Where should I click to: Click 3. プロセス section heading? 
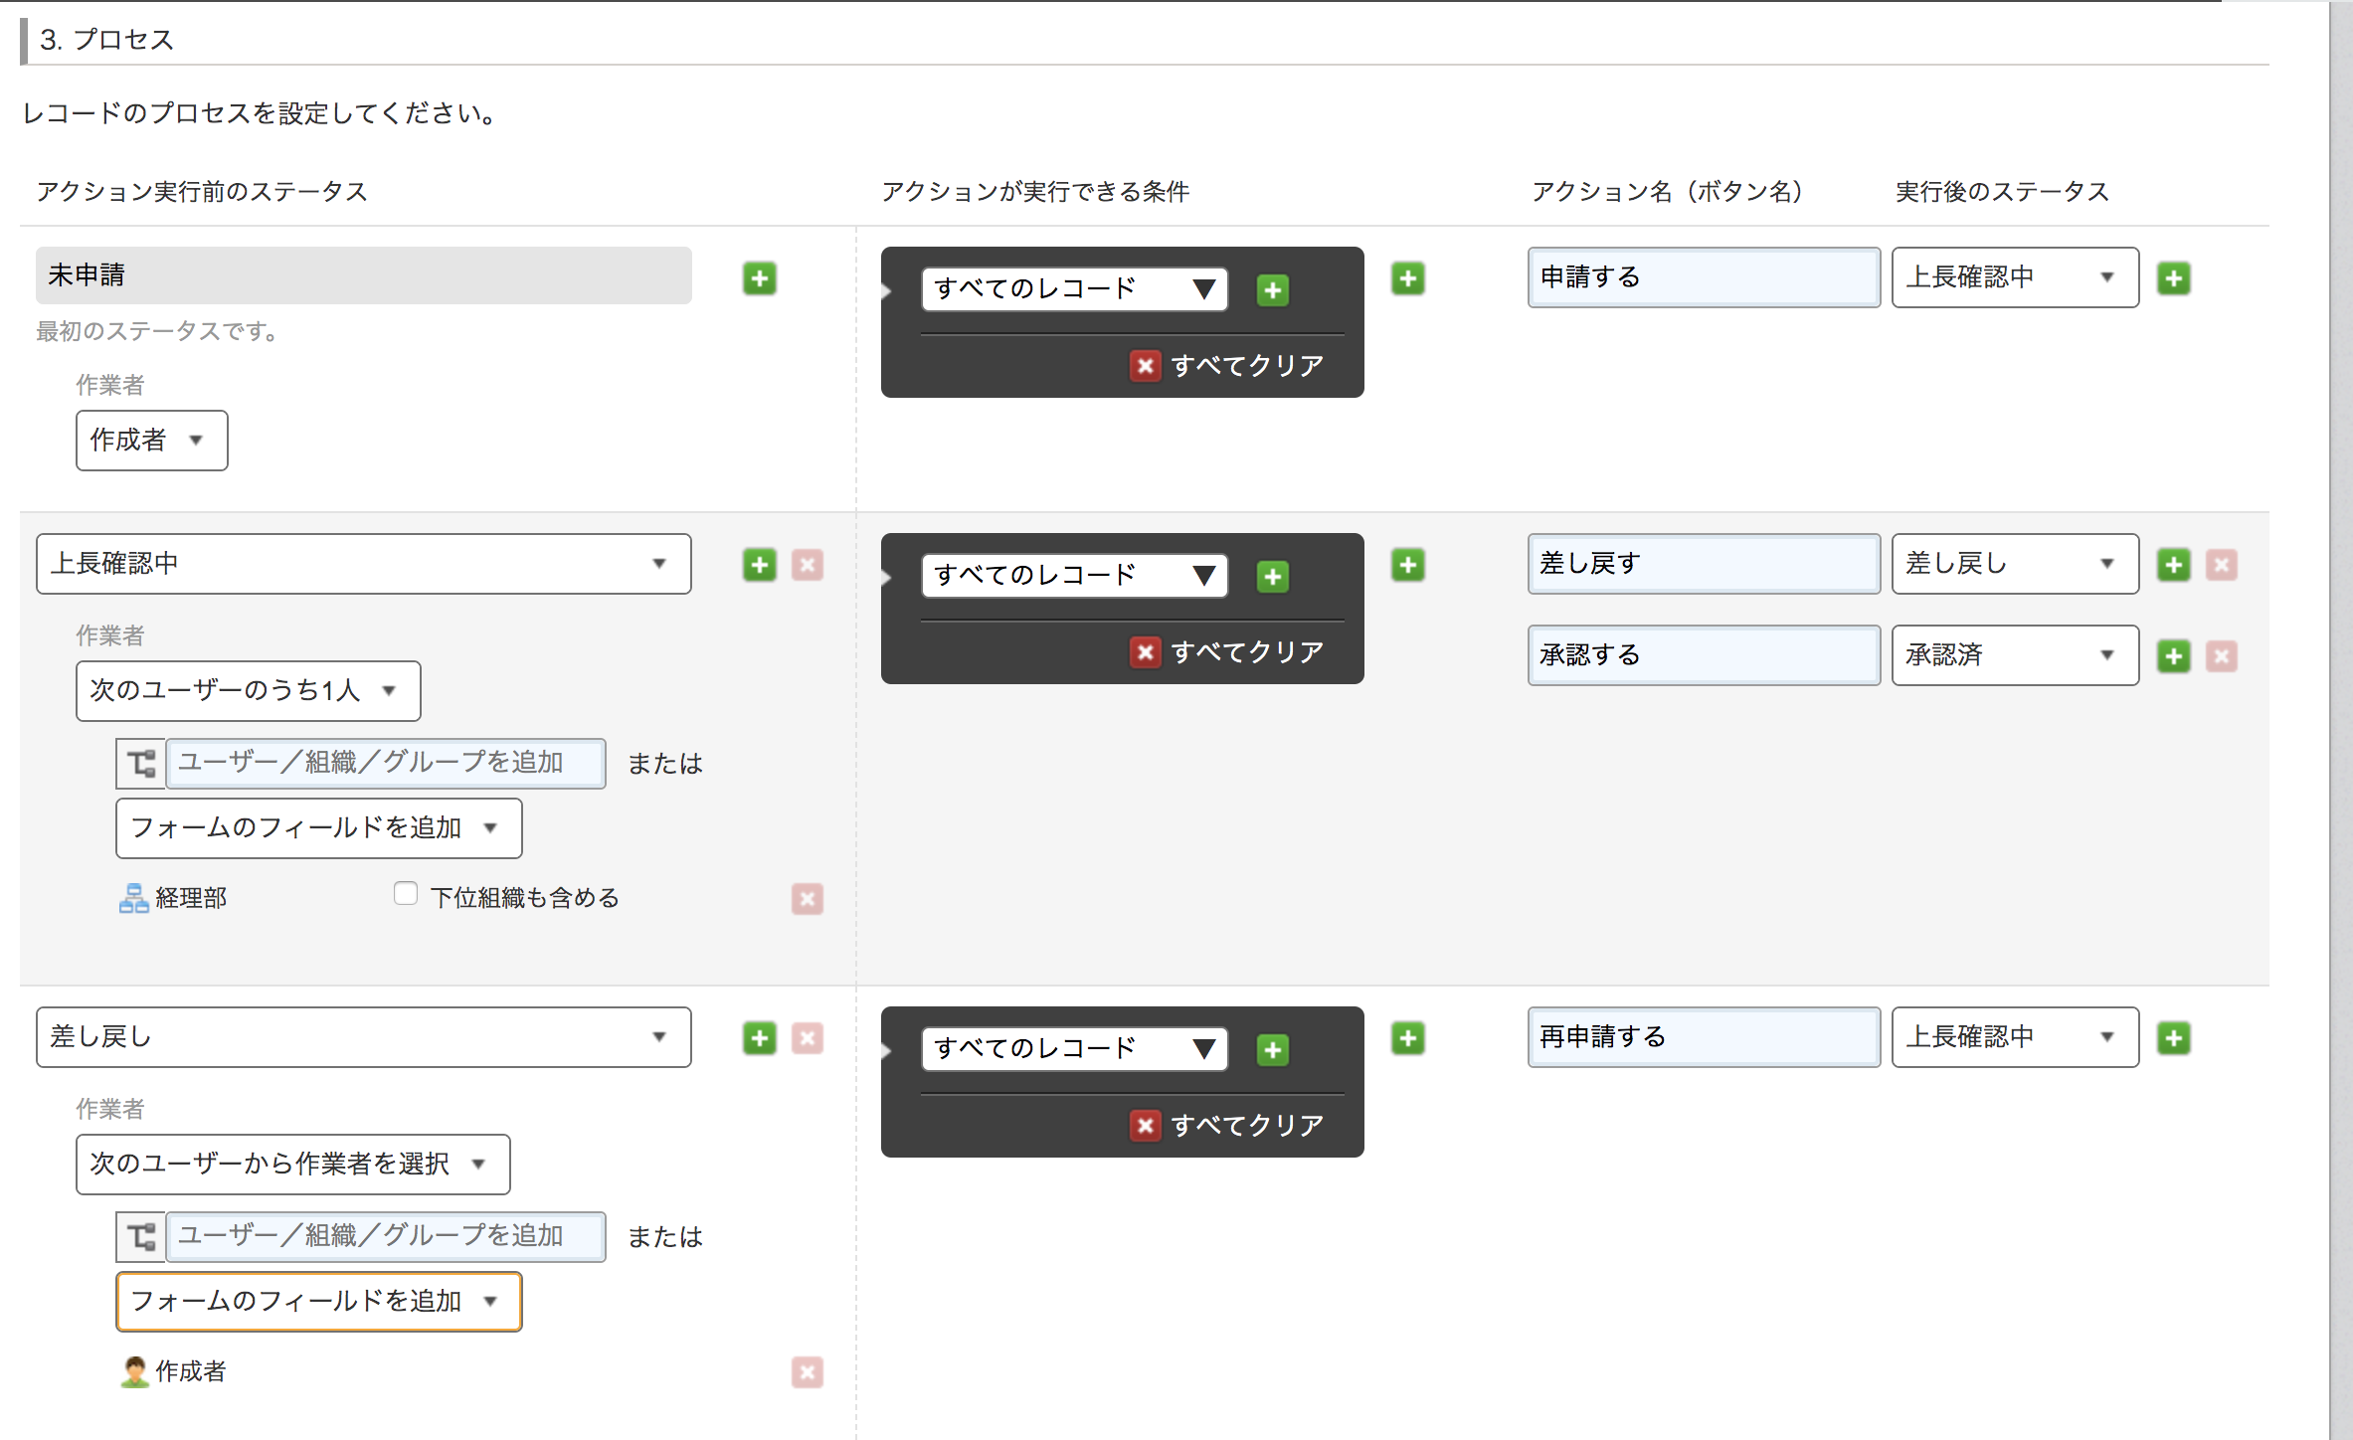107,40
